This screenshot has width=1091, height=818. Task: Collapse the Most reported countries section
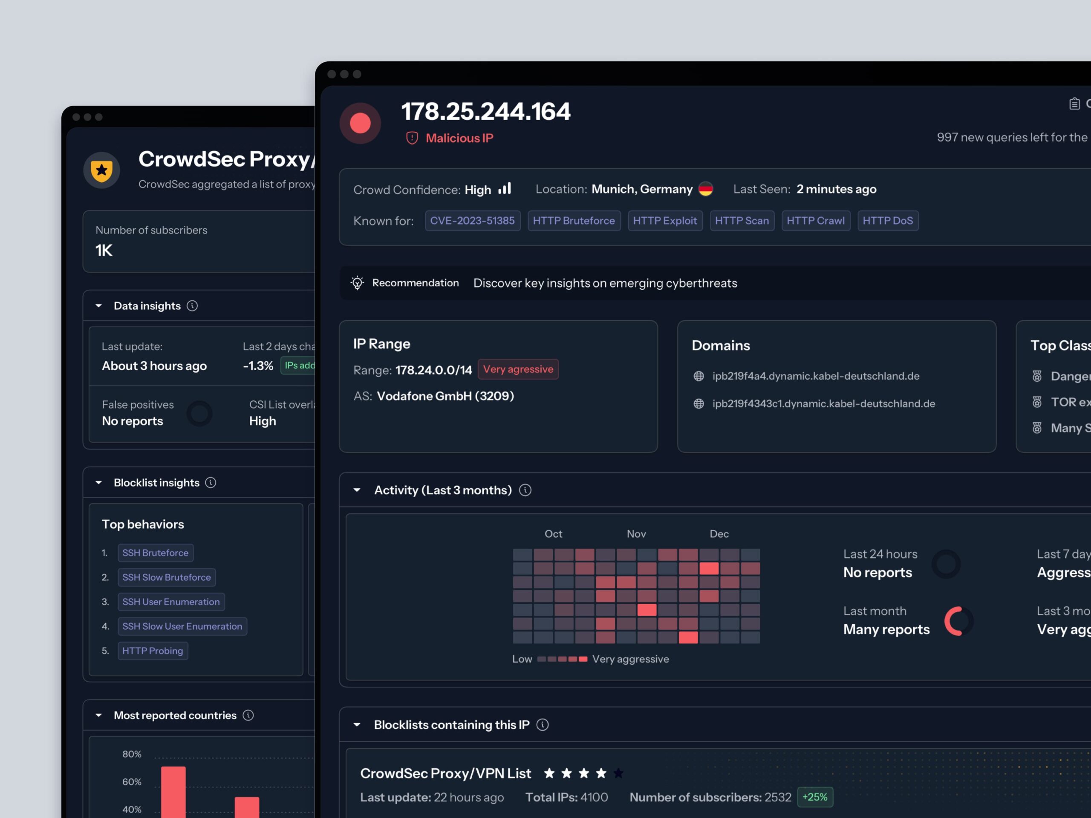pyautogui.click(x=98, y=715)
